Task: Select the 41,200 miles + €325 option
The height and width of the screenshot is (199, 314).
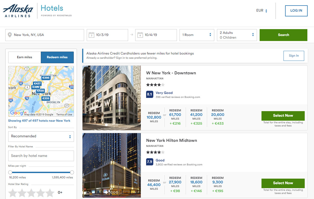Action: [x=196, y=117]
